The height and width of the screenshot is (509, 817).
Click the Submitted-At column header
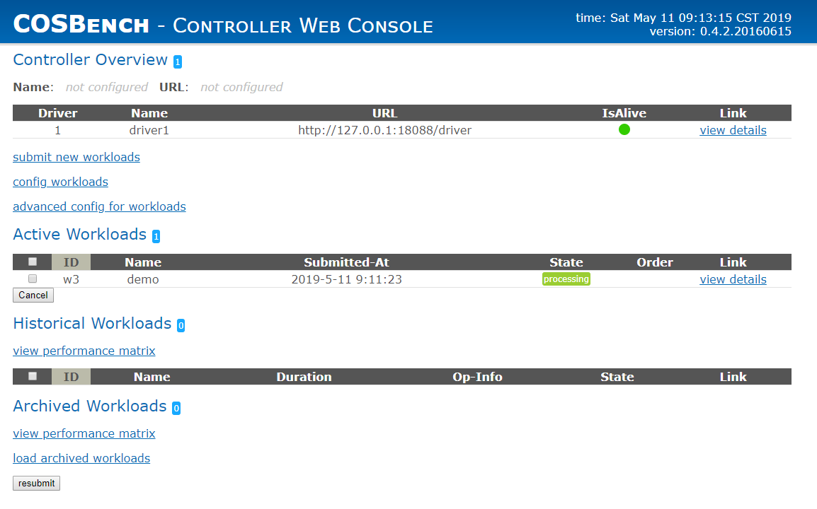tap(346, 262)
